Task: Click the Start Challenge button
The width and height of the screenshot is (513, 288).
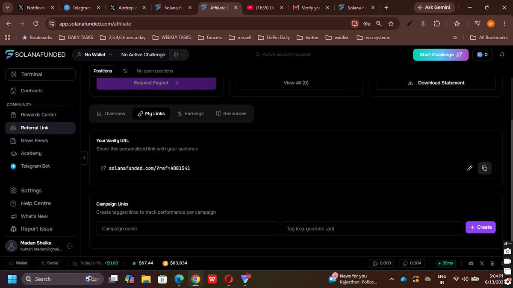Action: (441, 55)
